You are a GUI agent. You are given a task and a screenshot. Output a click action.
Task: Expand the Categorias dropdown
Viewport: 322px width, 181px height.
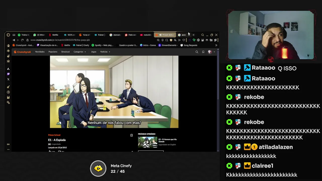79,52
